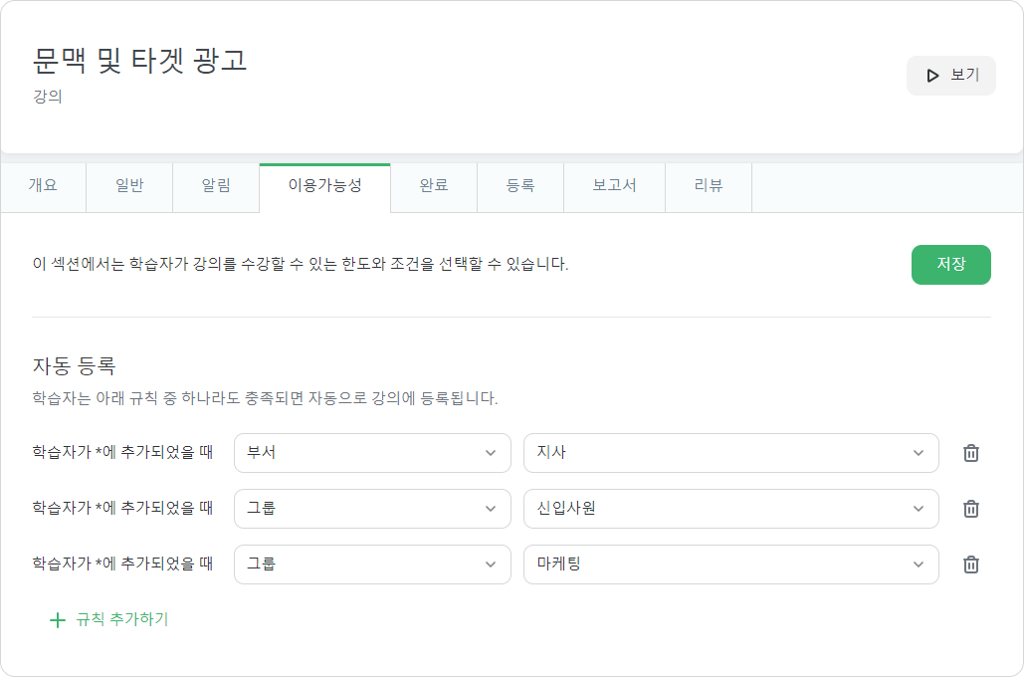This screenshot has height=677, width=1024.
Task: Click the green 저장 button
Action: pos(951,265)
